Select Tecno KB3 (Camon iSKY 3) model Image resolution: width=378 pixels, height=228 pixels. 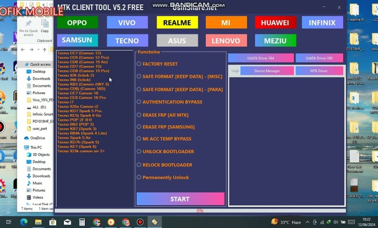point(83,84)
